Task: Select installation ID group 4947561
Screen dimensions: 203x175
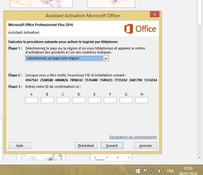Action: tap(32, 80)
